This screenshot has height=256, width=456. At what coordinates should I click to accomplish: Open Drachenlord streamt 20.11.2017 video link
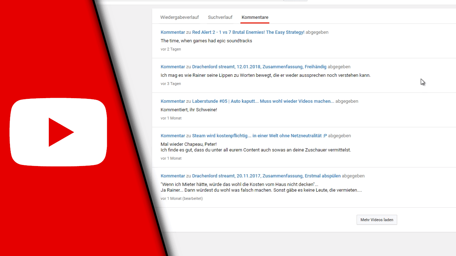(266, 176)
